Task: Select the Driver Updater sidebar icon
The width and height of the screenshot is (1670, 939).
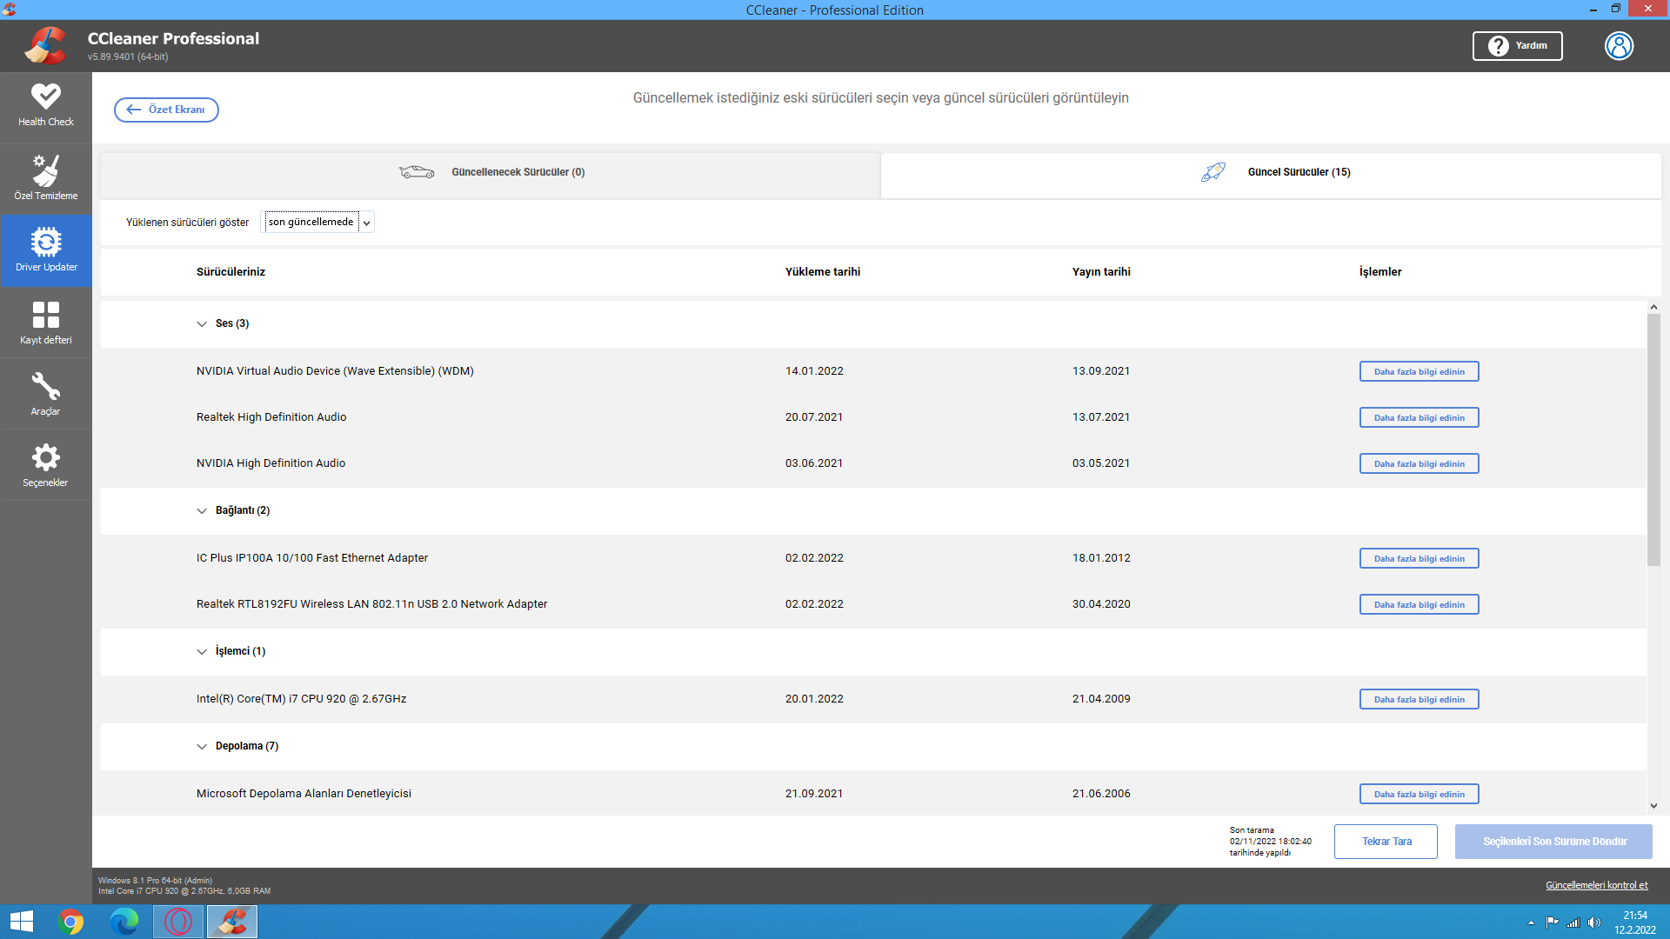Action: pyautogui.click(x=46, y=250)
